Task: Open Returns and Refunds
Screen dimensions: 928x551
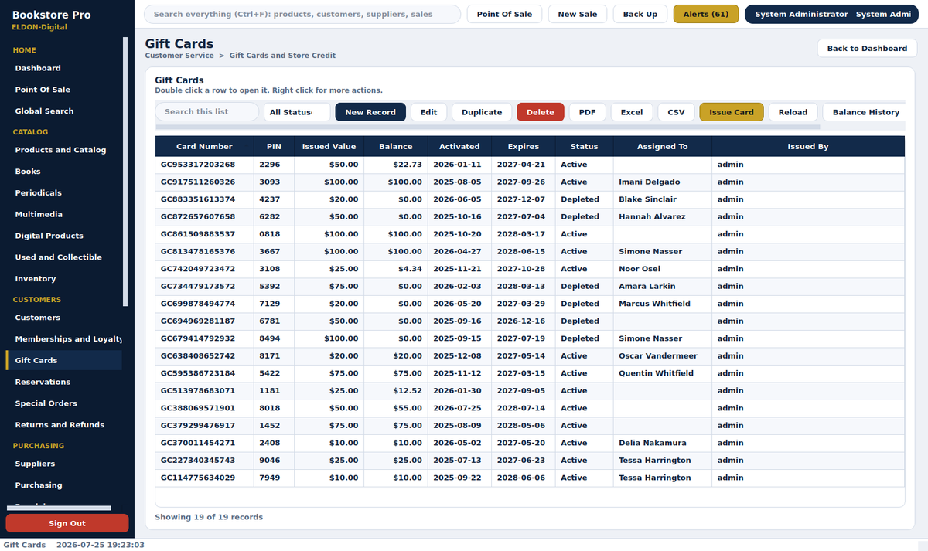Action: pyautogui.click(x=63, y=425)
